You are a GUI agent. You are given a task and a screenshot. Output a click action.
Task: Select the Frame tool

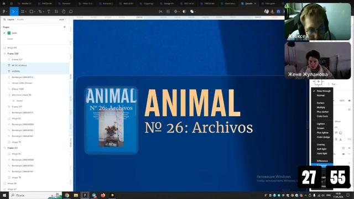[x=23, y=12]
